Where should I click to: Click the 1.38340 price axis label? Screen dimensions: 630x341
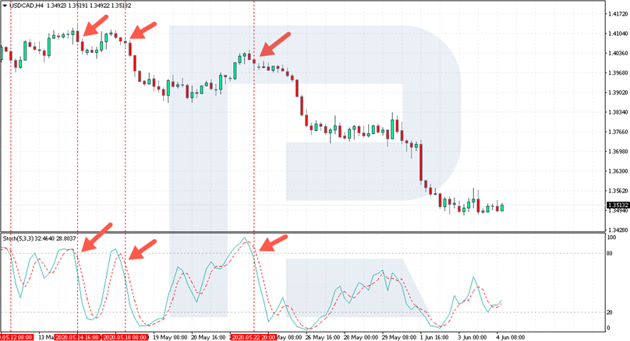click(x=618, y=112)
